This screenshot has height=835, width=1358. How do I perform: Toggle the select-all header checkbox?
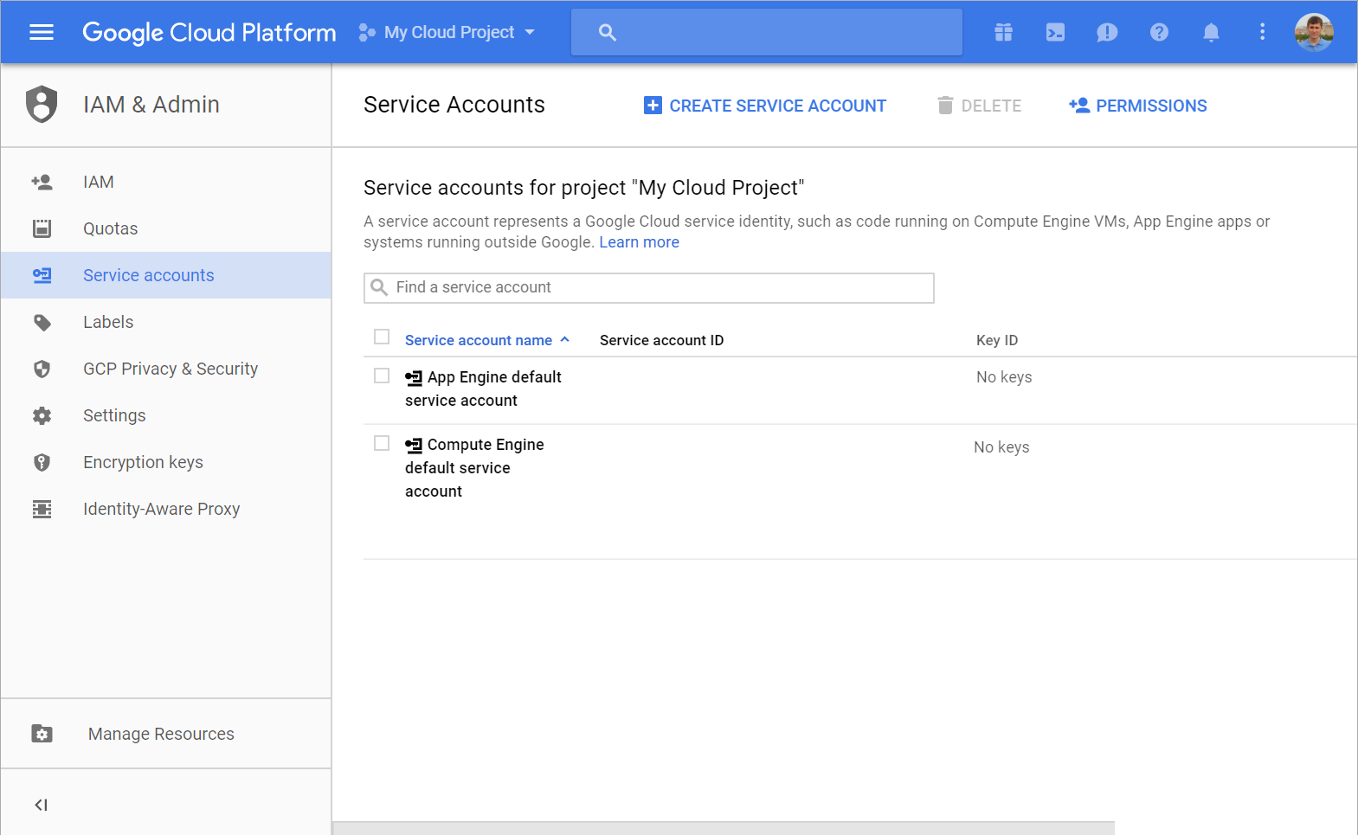click(382, 337)
